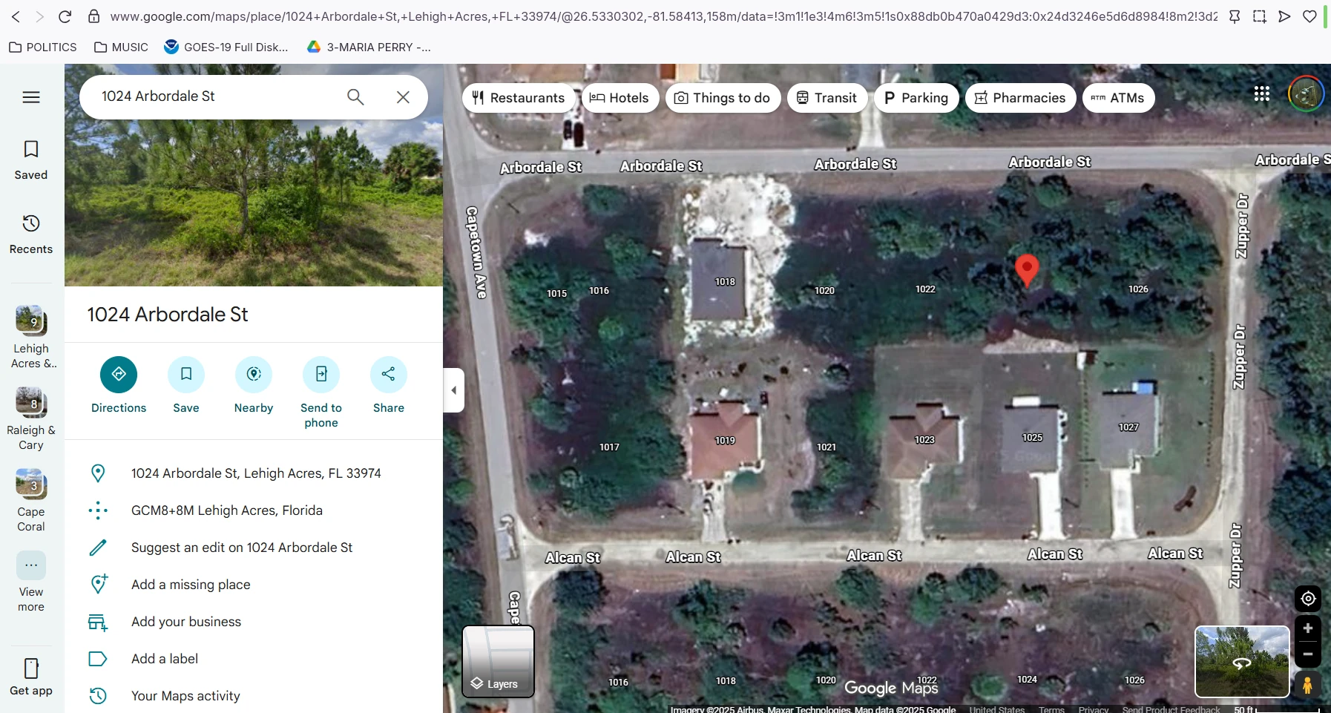The height and width of the screenshot is (713, 1331).
Task: Click the Send to phone icon
Action: [x=321, y=375]
